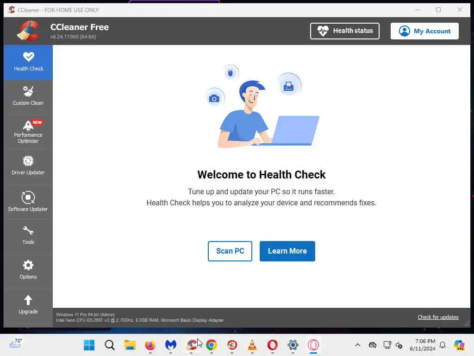
Task: Click the CCleaner Free version text
Action: (x=73, y=37)
